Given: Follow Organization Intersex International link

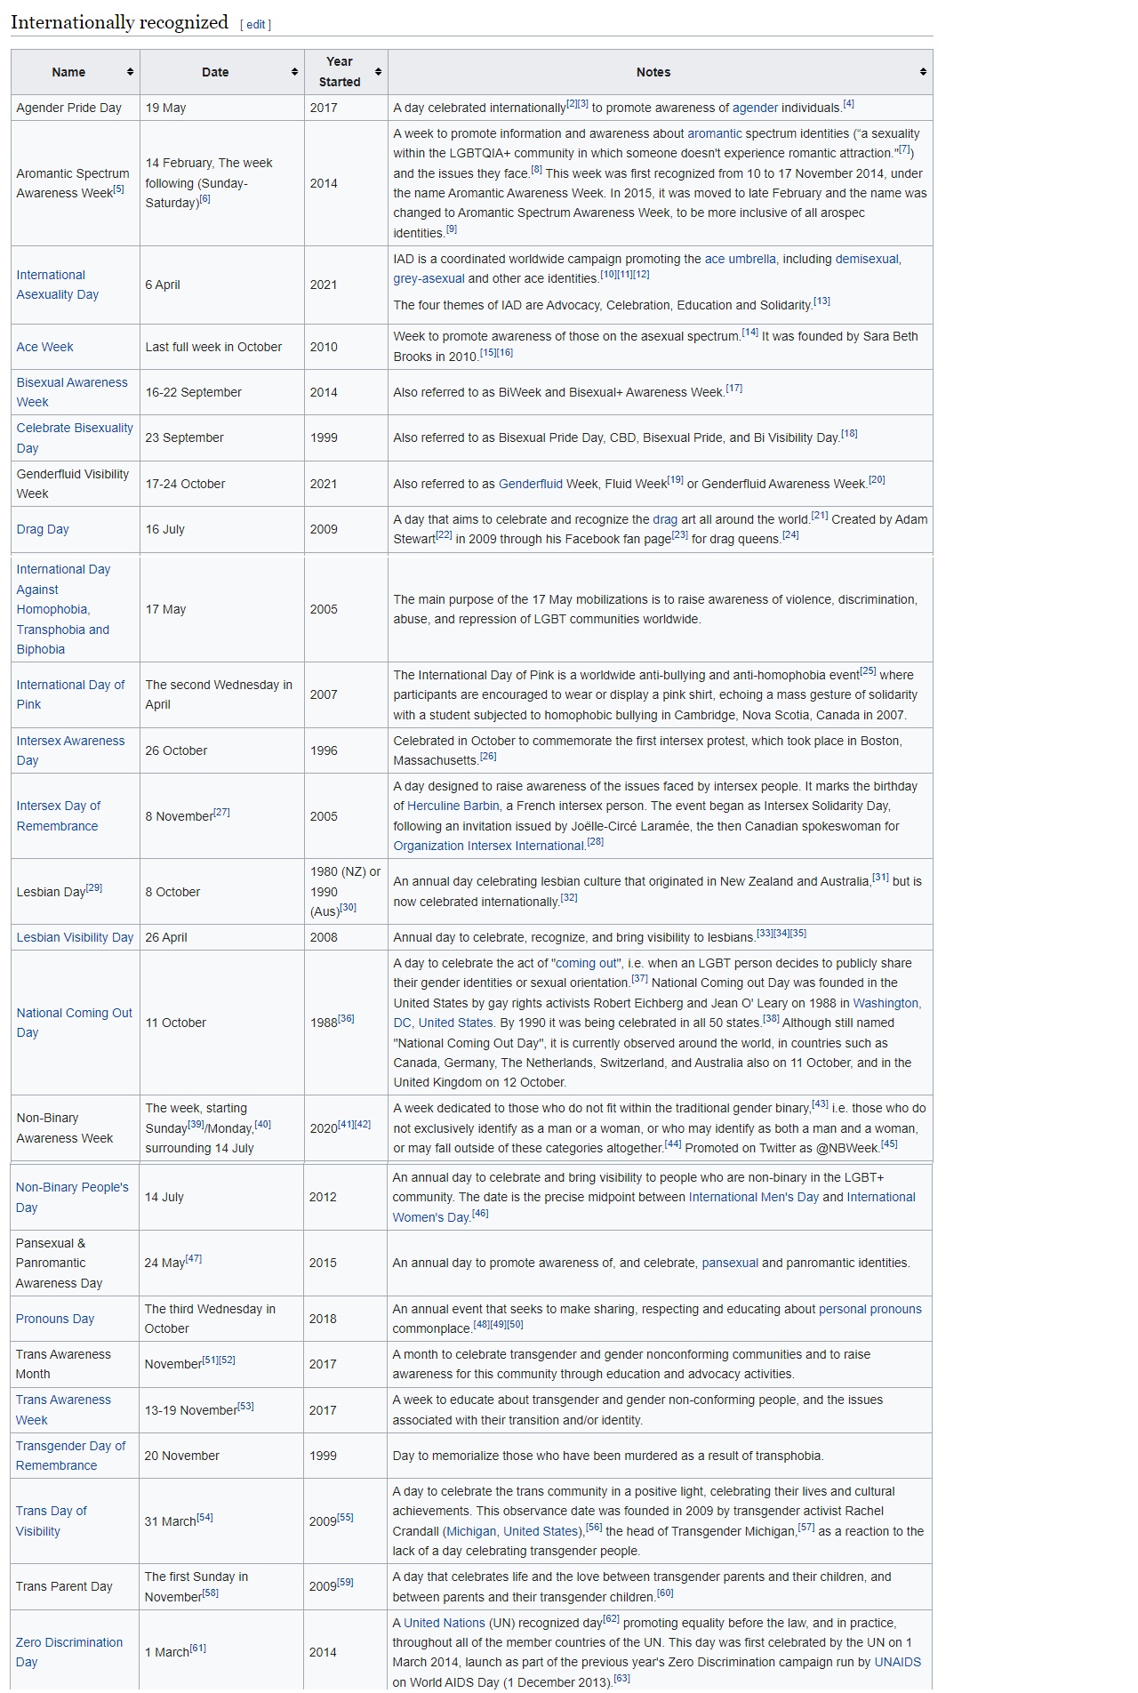Looking at the screenshot, I should pyautogui.click(x=488, y=846).
